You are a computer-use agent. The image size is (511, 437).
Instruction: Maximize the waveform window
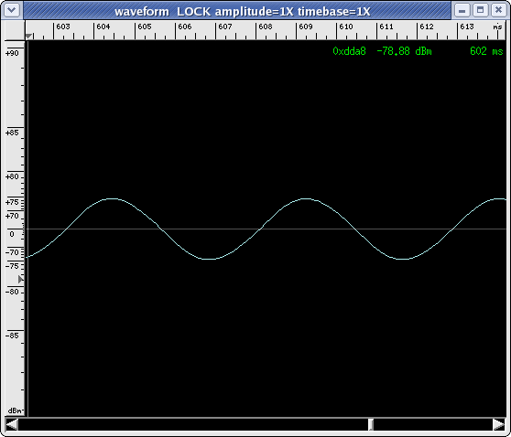(481, 10)
